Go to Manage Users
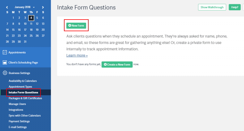This screenshot has height=131, width=244. coord(17,104)
